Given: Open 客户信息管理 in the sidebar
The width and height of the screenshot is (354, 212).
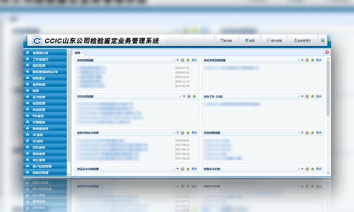Looking at the screenshot, I should (45, 167).
